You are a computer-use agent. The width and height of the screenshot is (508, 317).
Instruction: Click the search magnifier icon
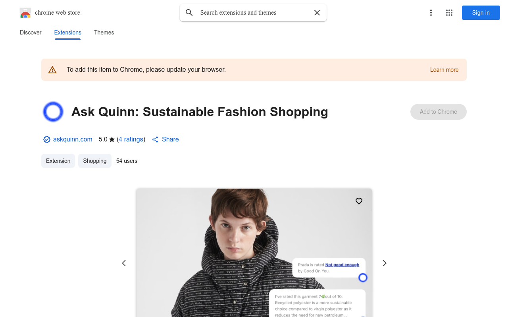(x=189, y=13)
